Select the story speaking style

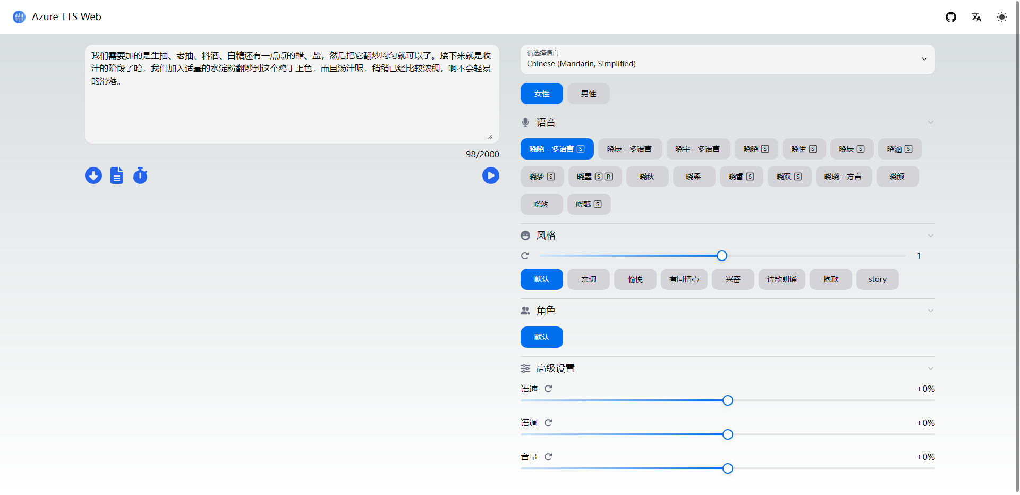click(x=877, y=279)
